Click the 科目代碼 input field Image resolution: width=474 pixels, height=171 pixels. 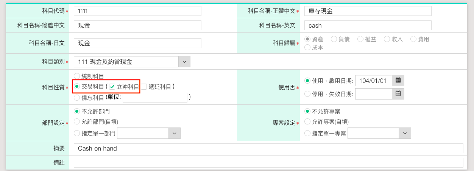coord(137,11)
